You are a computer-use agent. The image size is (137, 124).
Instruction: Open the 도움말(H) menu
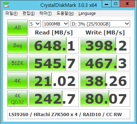[65, 13]
